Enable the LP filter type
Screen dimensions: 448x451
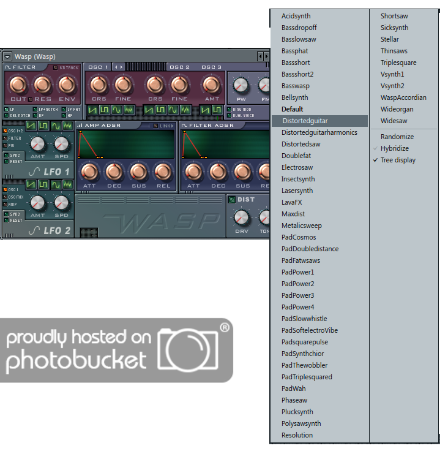[x=6, y=110]
